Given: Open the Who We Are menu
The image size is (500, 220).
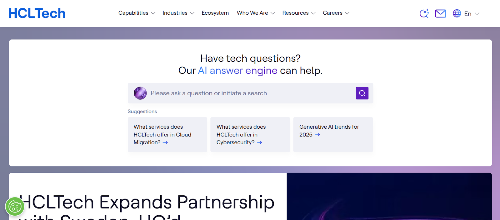Looking at the screenshot, I should point(255,13).
